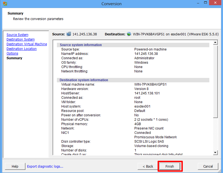Click the Number of disks label
The width and height of the screenshot is (223, 173).
pyautogui.click(x=74, y=150)
